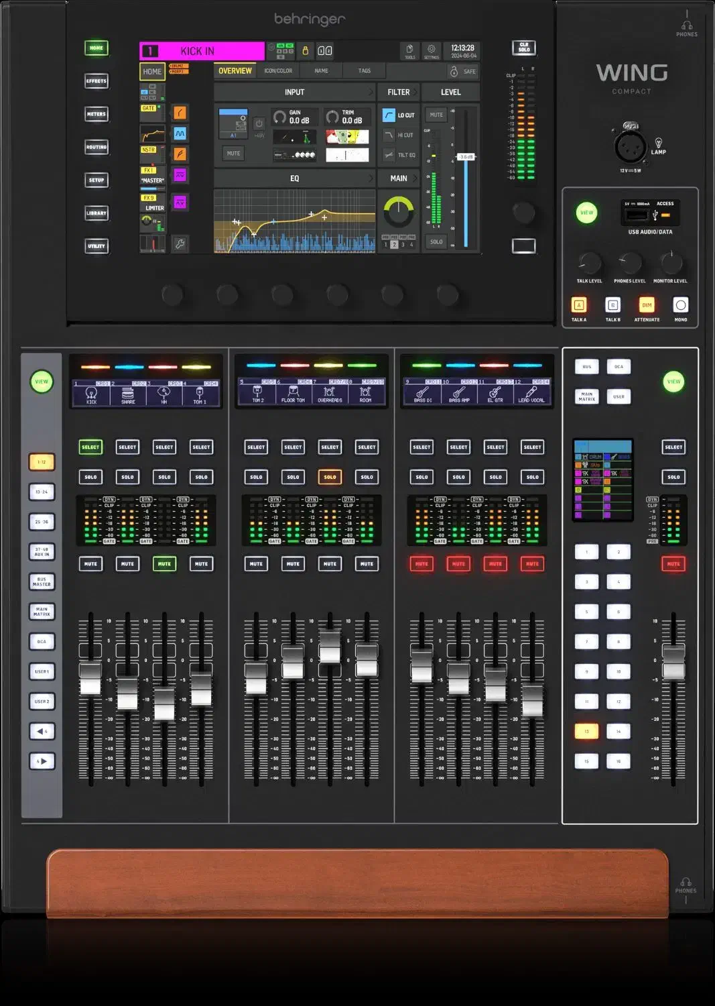715x1006 pixels.
Task: Expand the EQ section arrow
Action: tap(371, 178)
